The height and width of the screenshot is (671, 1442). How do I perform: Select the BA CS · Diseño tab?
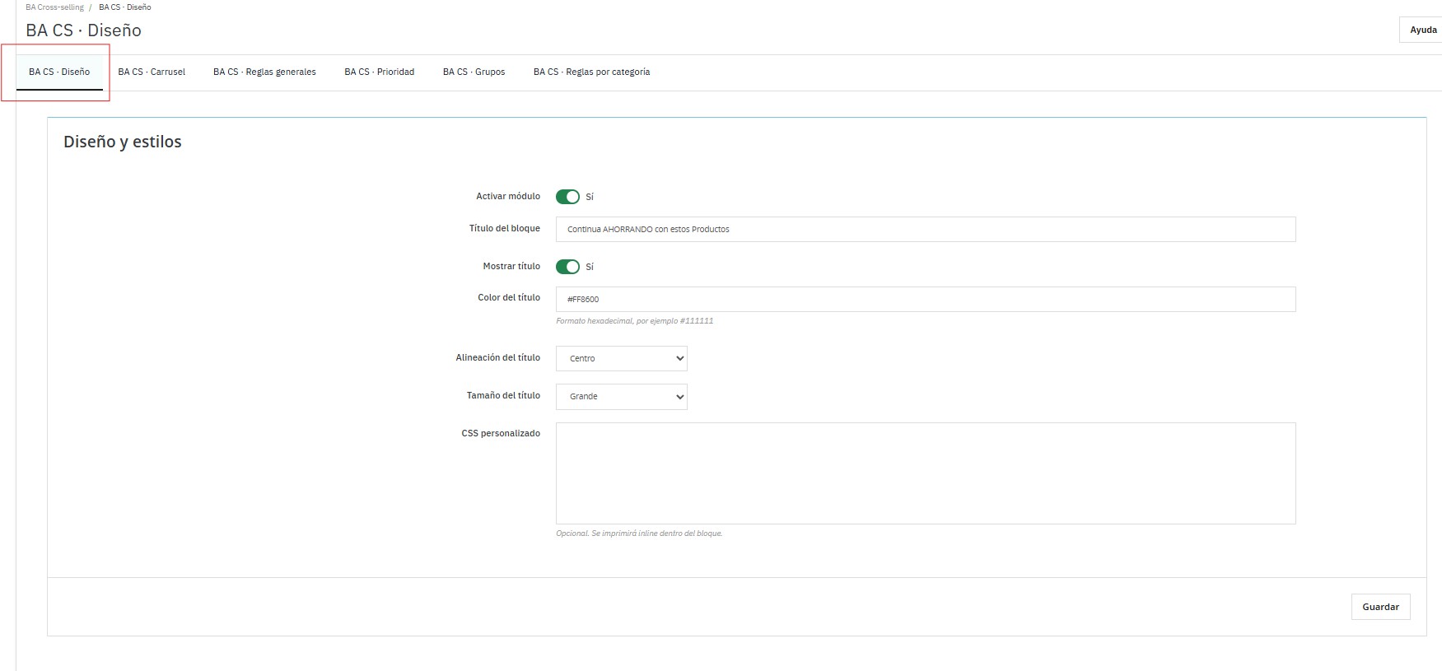click(x=59, y=72)
